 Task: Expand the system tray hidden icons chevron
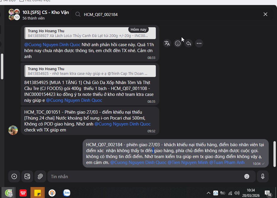(x=209, y=193)
